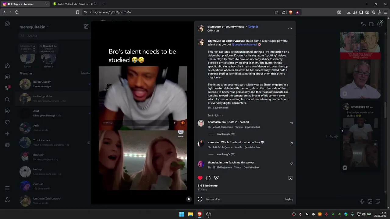This screenshot has width=390, height=219.
Task: Open the three-dot post options menu
Action: [290, 28]
